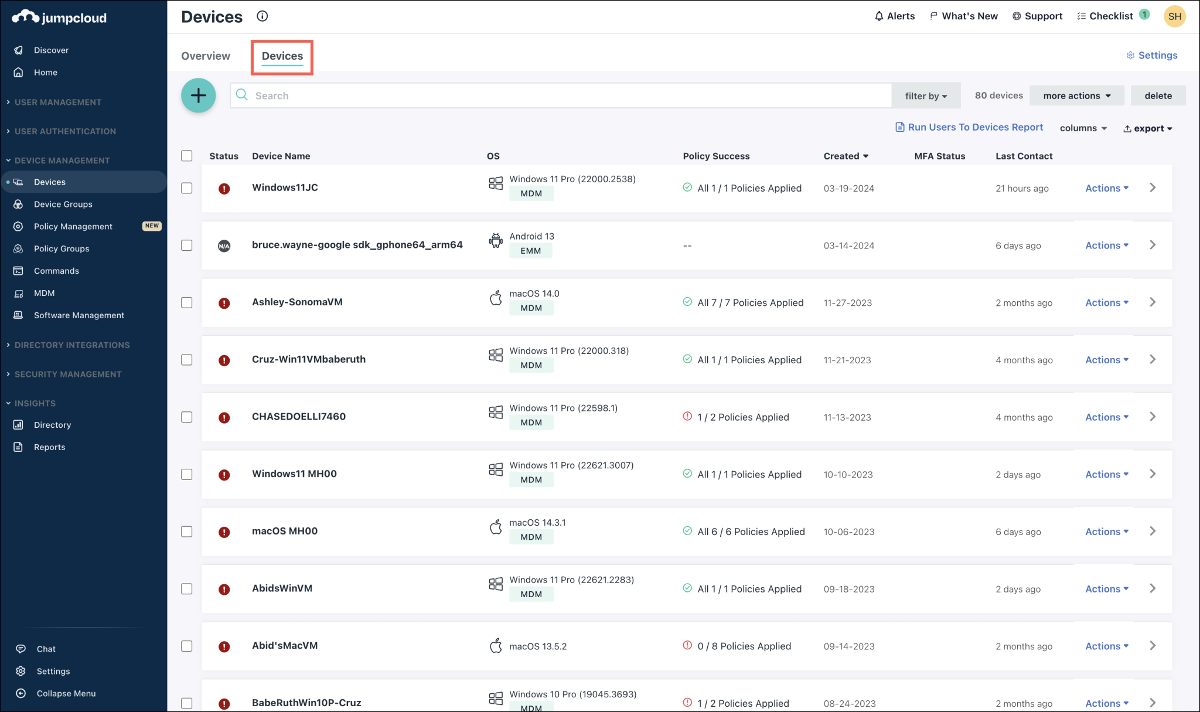
Task: Open the columns dropdown
Action: 1083,128
